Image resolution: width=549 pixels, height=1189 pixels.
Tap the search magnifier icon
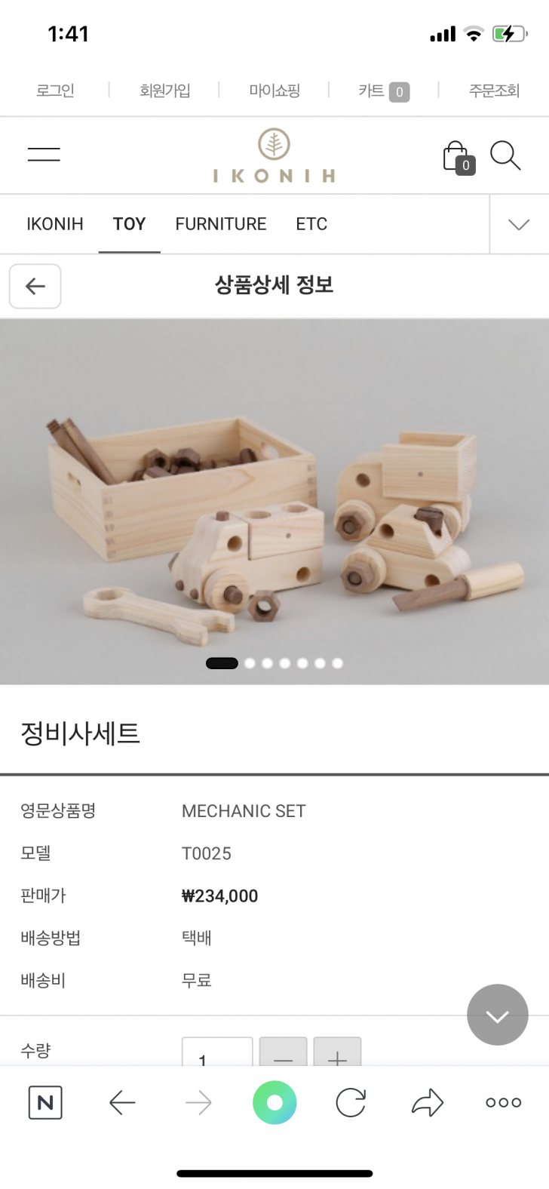pyautogui.click(x=505, y=155)
